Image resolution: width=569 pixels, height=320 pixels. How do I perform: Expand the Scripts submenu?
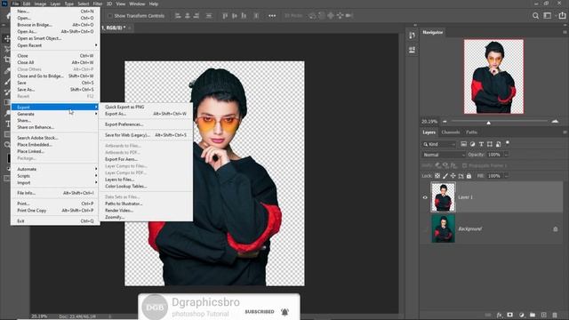tap(55, 176)
